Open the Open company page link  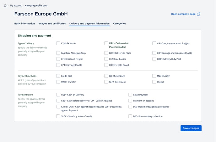tap(183, 14)
